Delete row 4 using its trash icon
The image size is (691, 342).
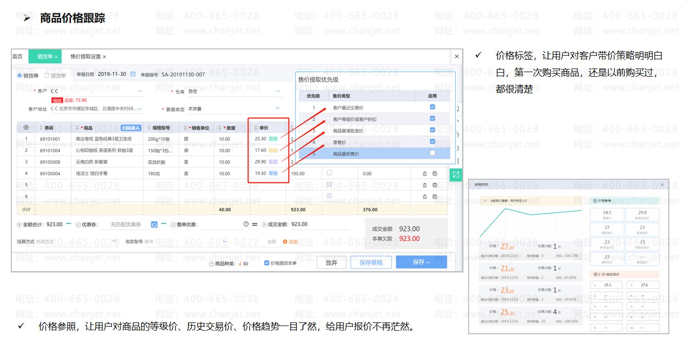pyautogui.click(x=425, y=174)
